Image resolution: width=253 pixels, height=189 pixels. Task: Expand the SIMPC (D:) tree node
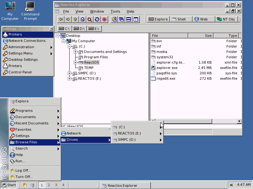point(70,73)
